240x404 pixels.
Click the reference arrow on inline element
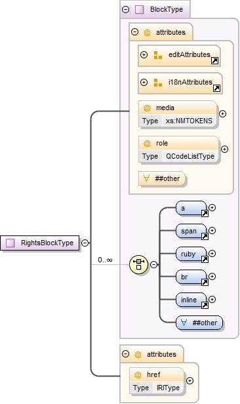coord(205,306)
